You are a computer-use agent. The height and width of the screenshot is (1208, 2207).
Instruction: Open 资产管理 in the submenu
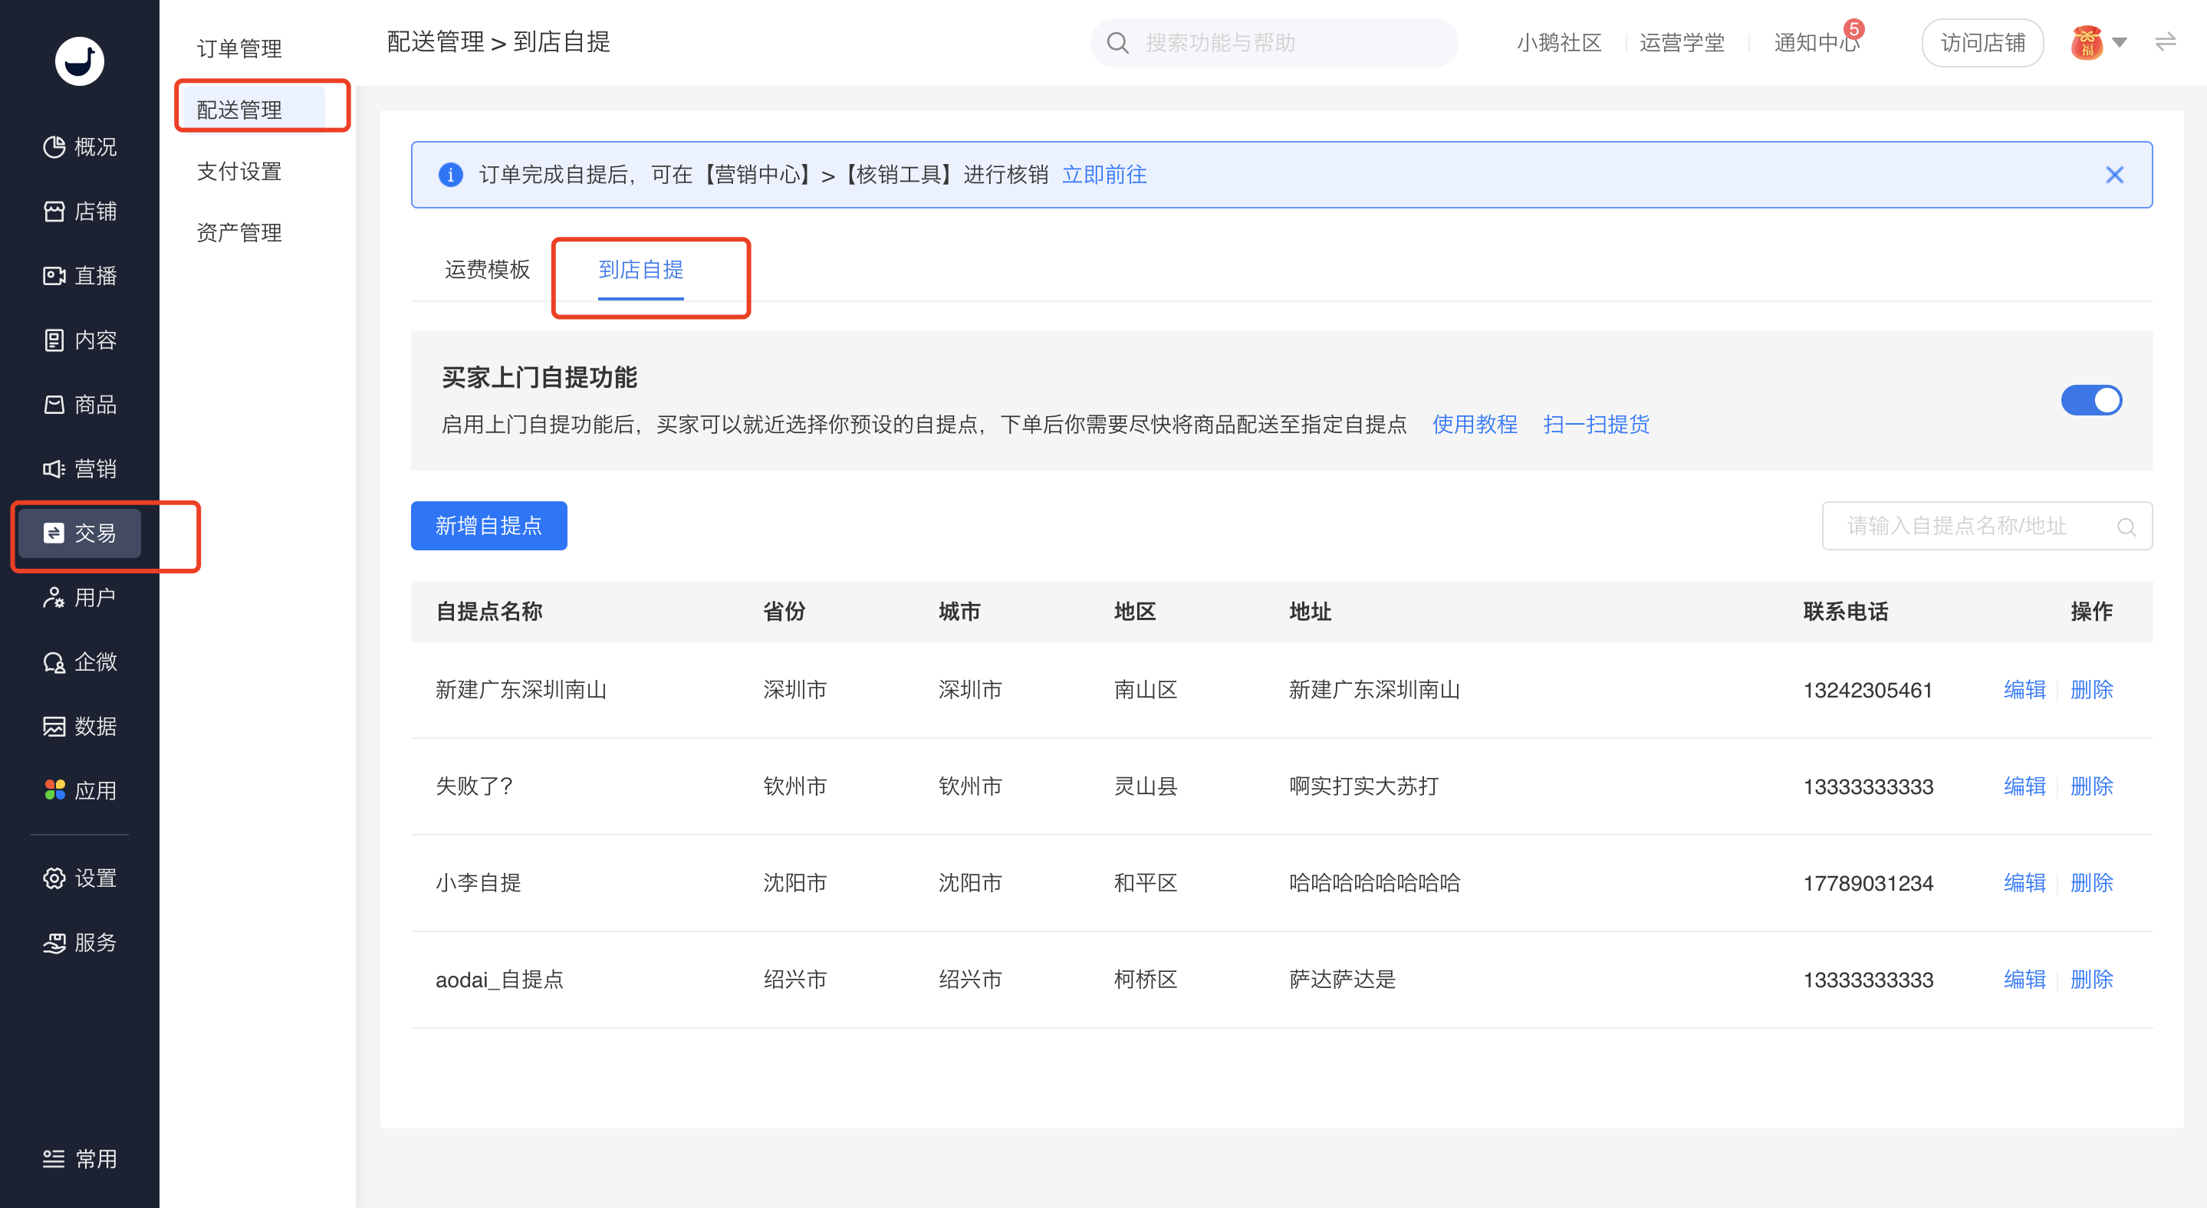pos(239,233)
